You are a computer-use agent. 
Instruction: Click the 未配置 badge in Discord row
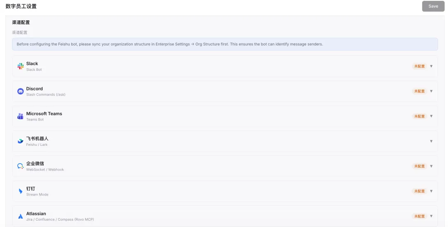point(419,91)
